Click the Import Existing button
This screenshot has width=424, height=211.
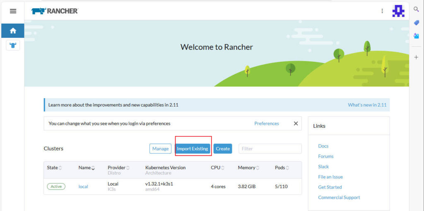coord(193,149)
